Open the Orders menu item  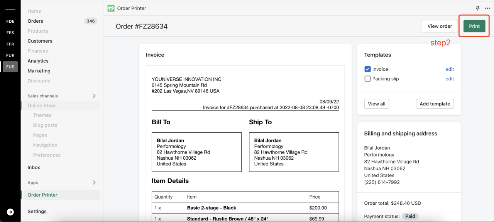36,21
